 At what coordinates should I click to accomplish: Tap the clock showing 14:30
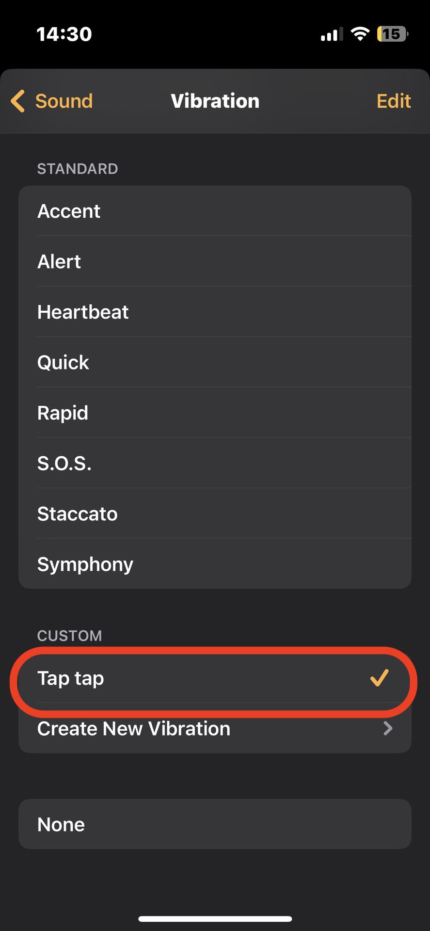click(64, 34)
